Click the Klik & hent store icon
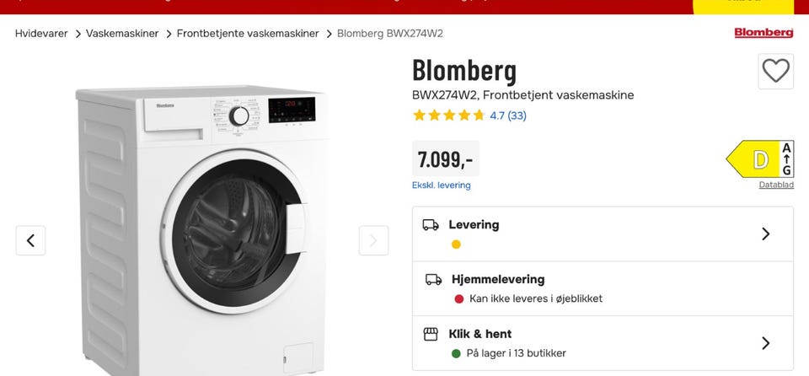The width and height of the screenshot is (809, 376). [431, 334]
